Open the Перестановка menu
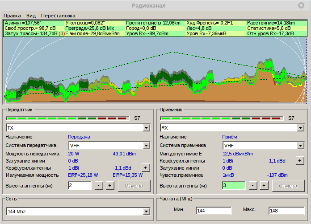 (58, 15)
